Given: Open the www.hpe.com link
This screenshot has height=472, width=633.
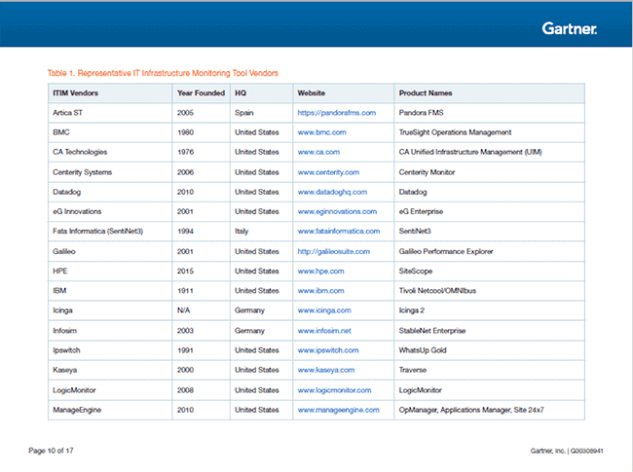Looking at the screenshot, I should pyautogui.click(x=321, y=272).
